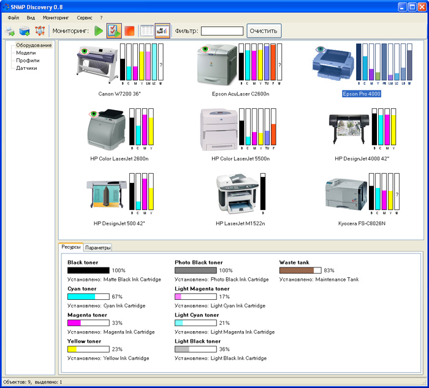Screen dimensions: 429x388
Task: Switch to table list view
Action: click(x=147, y=31)
